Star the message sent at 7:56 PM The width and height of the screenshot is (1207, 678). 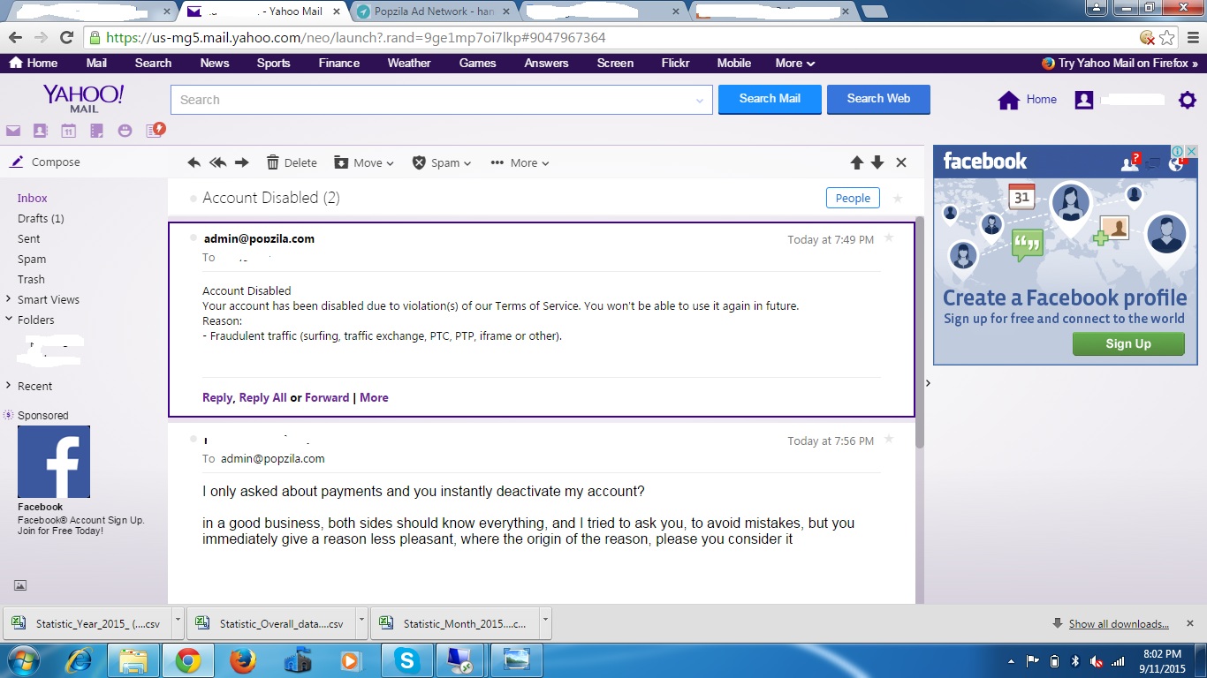[889, 440]
